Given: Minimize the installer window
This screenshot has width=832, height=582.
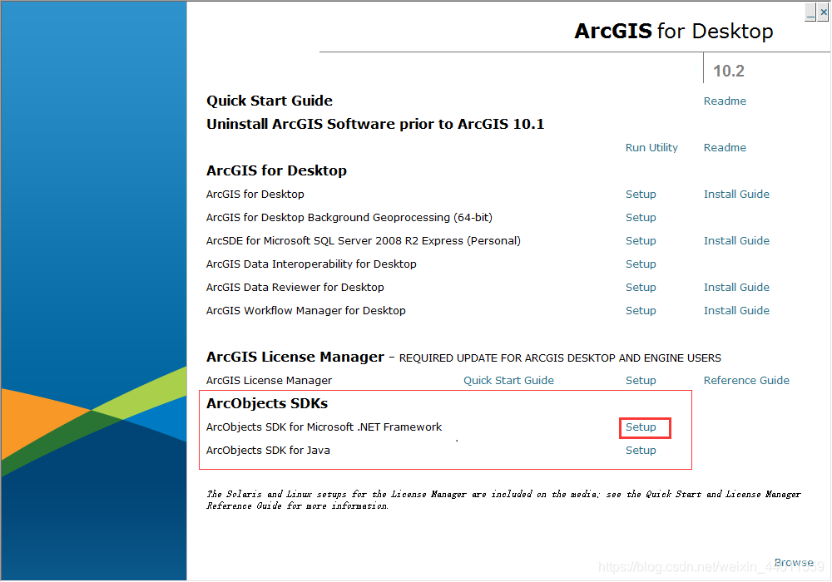Looking at the screenshot, I should [810, 12].
